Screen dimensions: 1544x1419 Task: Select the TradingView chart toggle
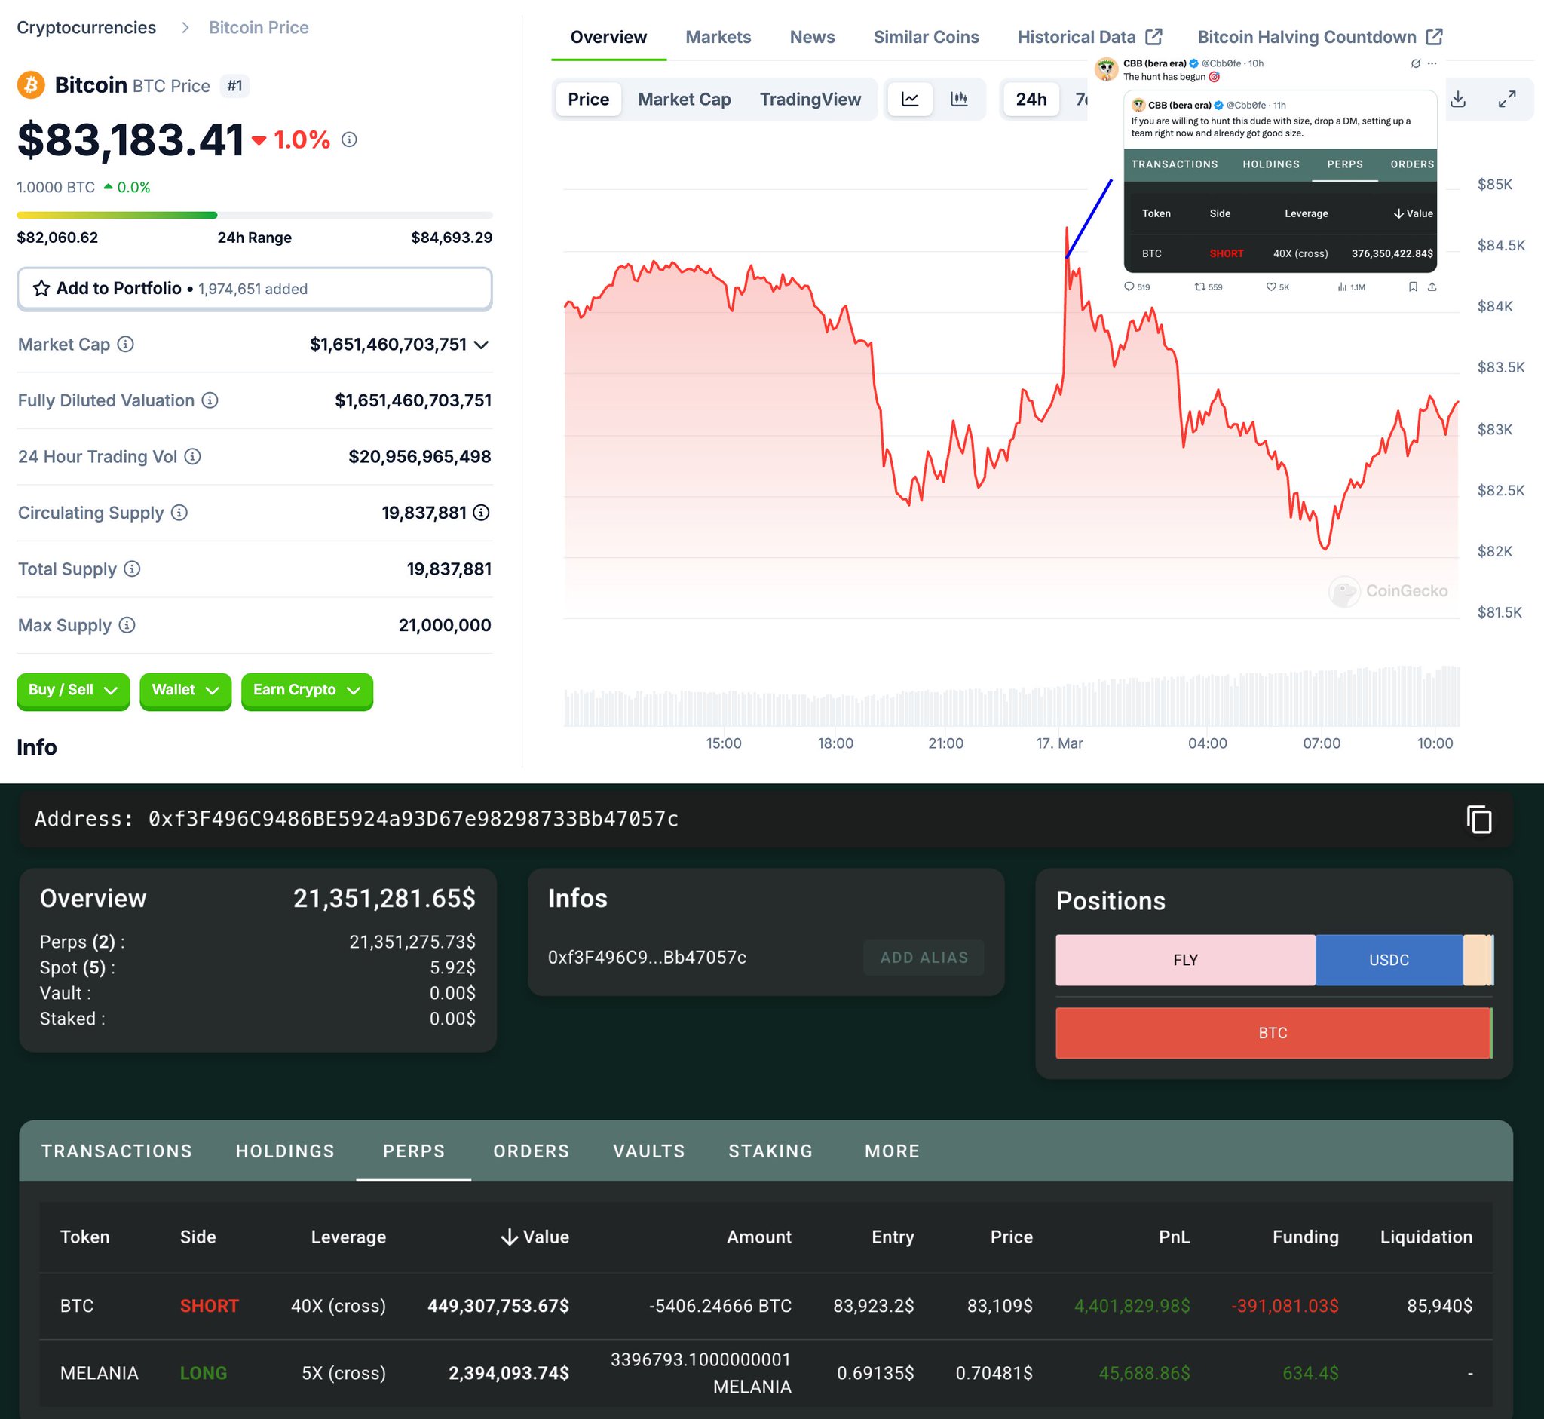[810, 99]
